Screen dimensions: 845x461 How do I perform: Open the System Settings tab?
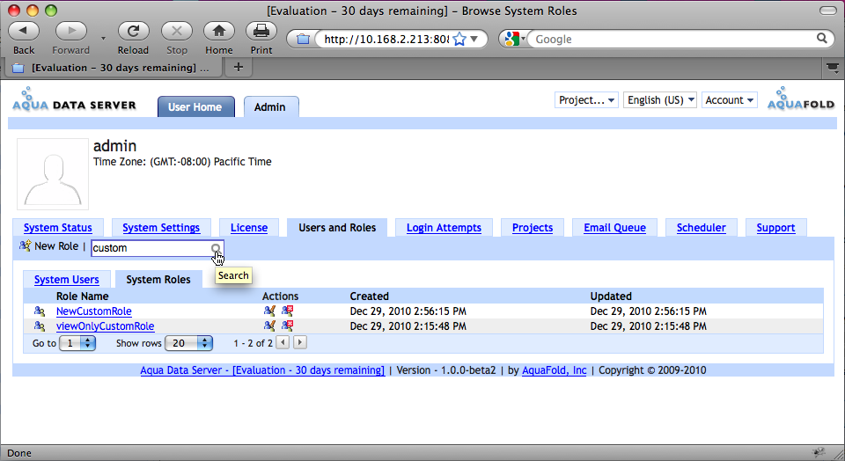(x=161, y=228)
